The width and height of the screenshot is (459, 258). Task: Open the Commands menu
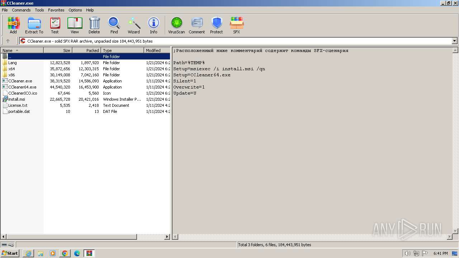tap(21, 10)
